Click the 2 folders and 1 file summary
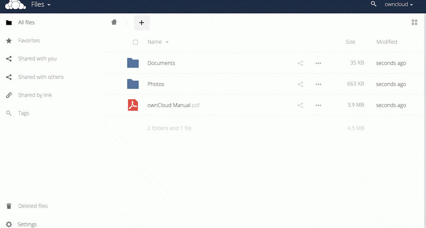Screen dimensions: 426x228 [x=169, y=128]
